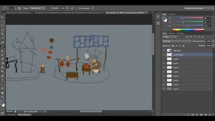Select the Eraser tool

tap(2, 59)
